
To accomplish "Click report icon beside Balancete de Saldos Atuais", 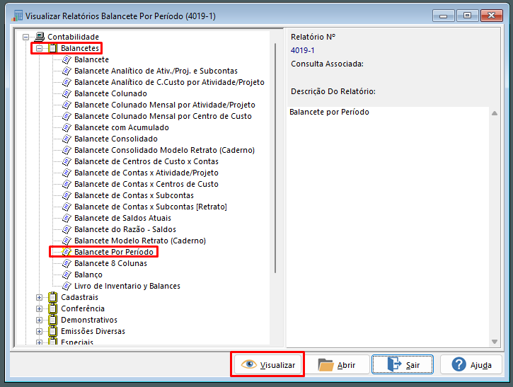I will pos(67,218).
